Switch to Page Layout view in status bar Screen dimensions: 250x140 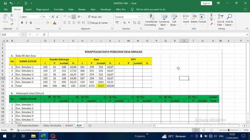tap(204, 130)
